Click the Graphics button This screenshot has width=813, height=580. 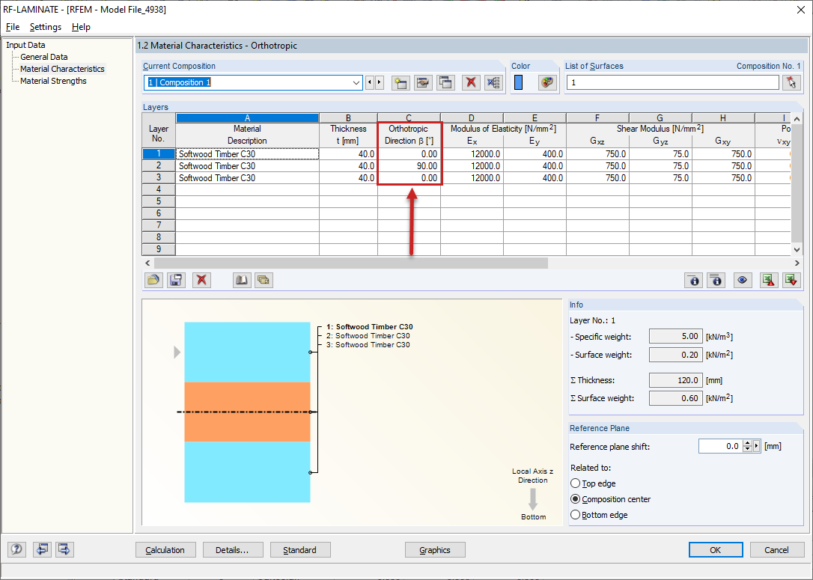coord(435,550)
